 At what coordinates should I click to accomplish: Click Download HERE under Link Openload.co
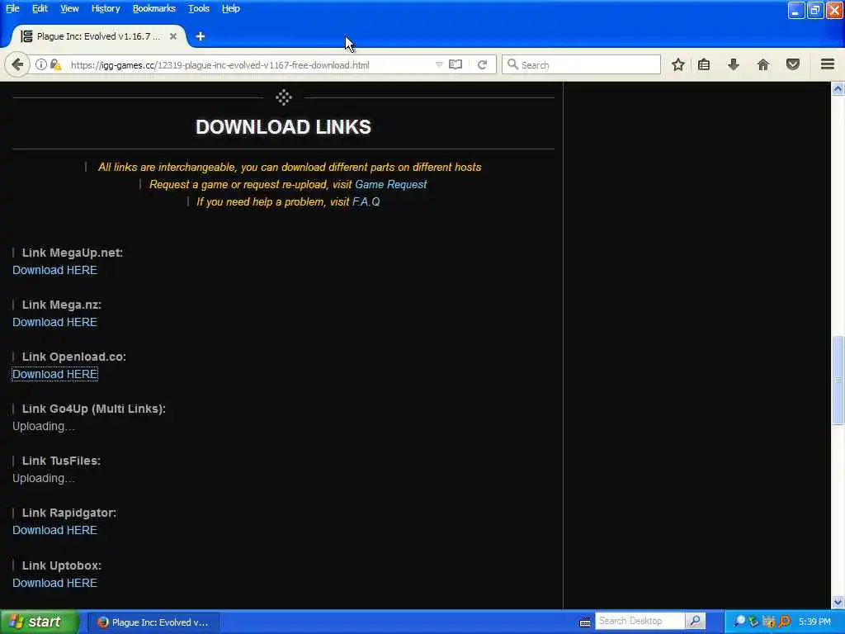(55, 374)
